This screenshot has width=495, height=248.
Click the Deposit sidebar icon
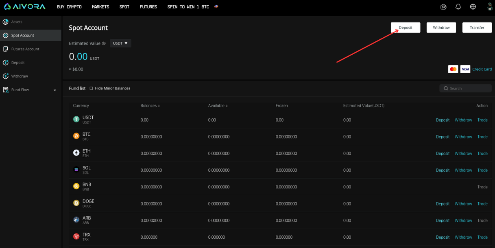point(5,63)
